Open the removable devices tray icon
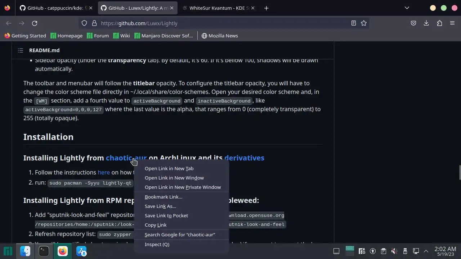This screenshot has height=259, width=461. [405, 251]
